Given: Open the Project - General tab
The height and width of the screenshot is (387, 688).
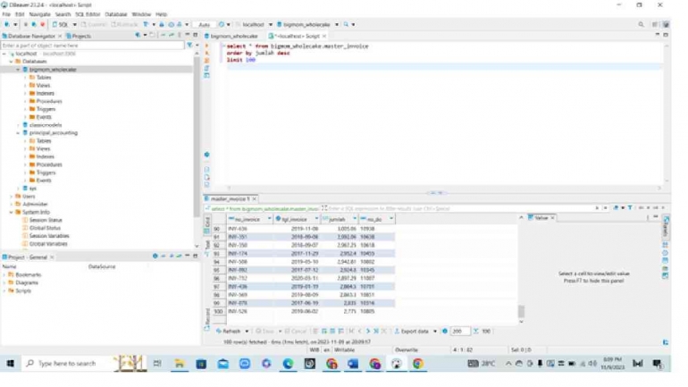Looking at the screenshot, I should click(x=27, y=257).
